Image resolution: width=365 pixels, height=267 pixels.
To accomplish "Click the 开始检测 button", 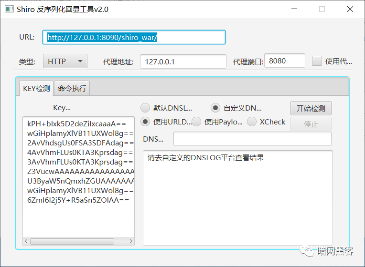I will pyautogui.click(x=311, y=108).
